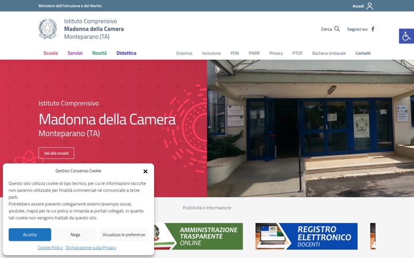Click the user account icon beside Accedi
414x258 pixels.
370,6
